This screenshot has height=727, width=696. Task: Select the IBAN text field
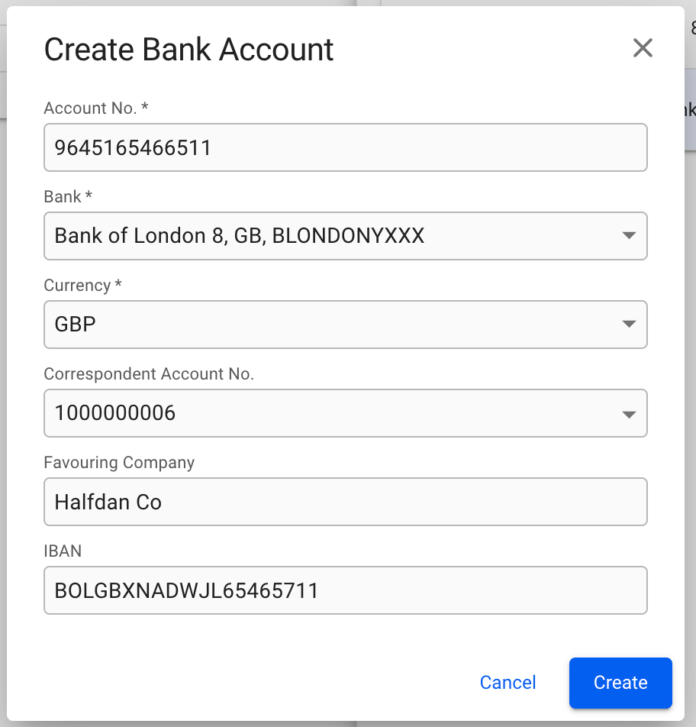click(345, 590)
